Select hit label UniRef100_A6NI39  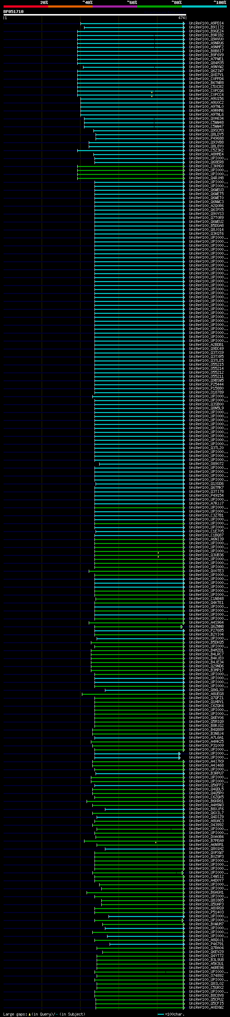click(x=206, y=539)
